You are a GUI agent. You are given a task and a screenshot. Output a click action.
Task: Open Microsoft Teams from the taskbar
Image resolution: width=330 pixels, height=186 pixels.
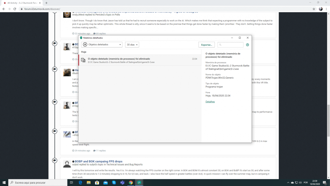[x=122, y=183]
